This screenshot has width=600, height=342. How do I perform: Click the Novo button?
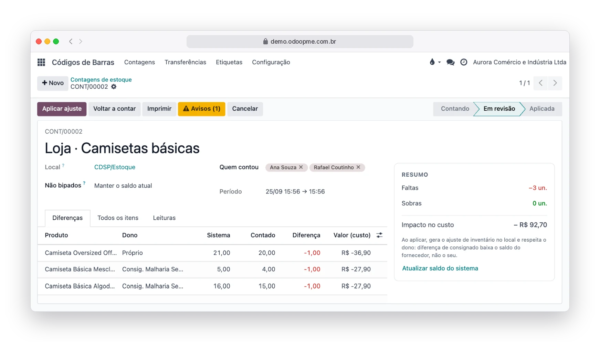[53, 83]
